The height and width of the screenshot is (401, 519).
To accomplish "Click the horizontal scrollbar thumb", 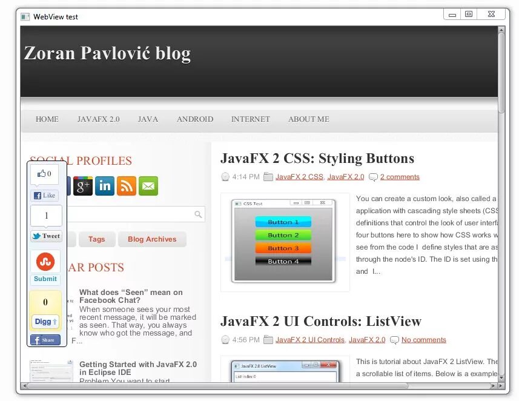I will point(217,386).
